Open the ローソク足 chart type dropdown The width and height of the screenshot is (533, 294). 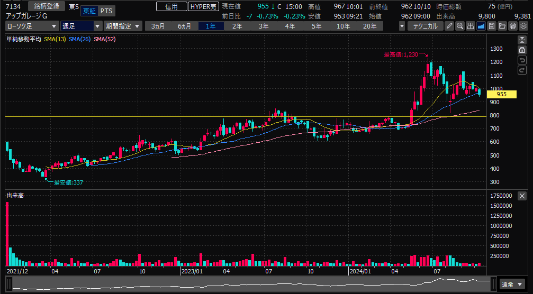32,26
